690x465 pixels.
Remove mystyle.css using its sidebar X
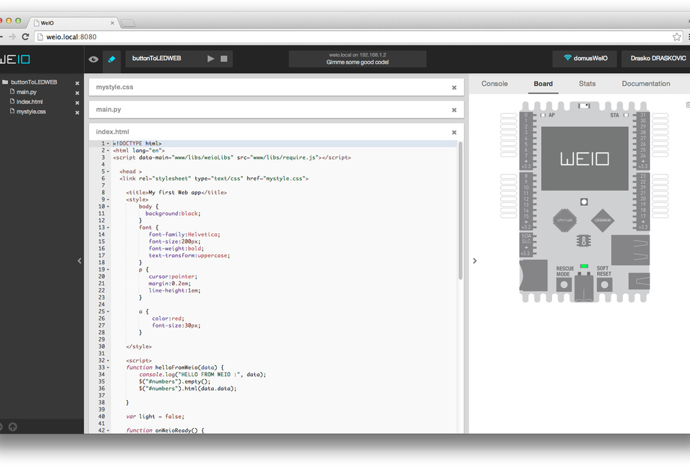pos(77,113)
